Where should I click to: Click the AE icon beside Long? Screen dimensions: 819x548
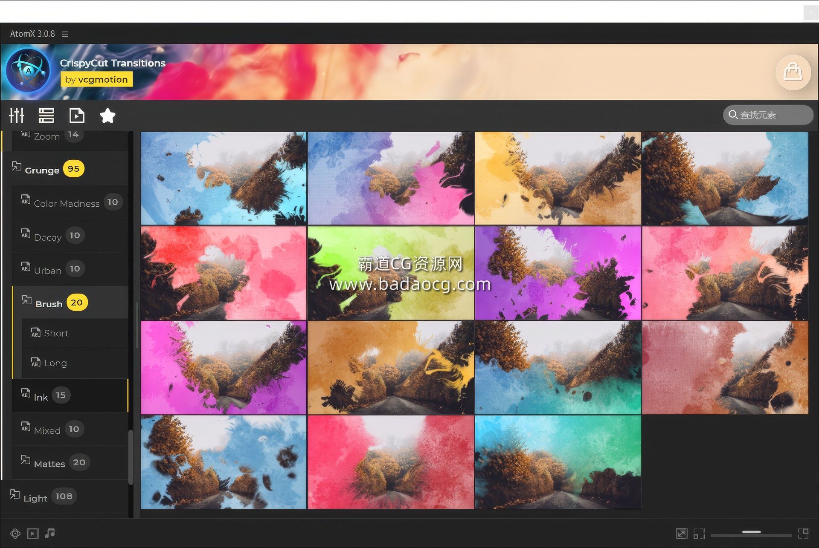pos(36,362)
